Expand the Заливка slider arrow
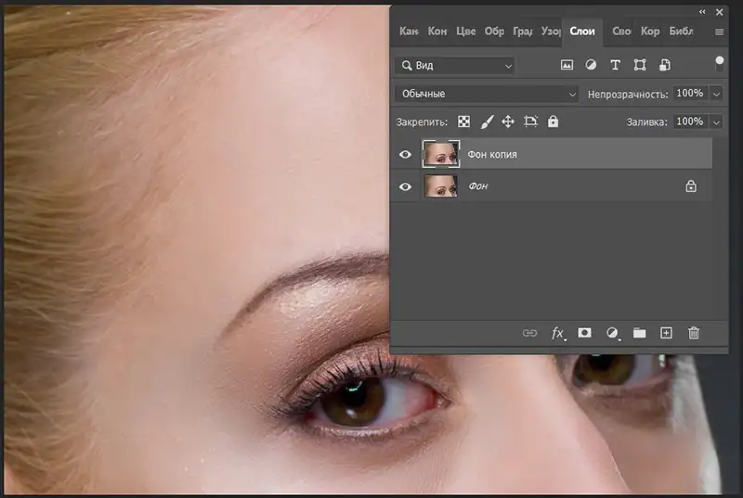This screenshot has width=743, height=498. pos(716,122)
